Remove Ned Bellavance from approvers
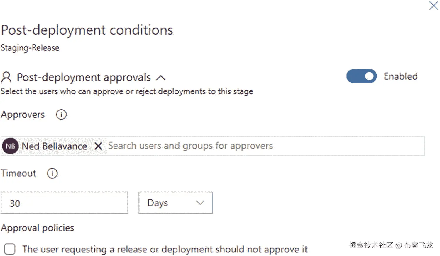440x256 pixels. coord(98,146)
